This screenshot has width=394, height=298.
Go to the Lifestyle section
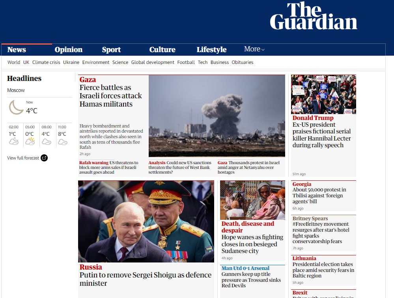[x=211, y=50]
